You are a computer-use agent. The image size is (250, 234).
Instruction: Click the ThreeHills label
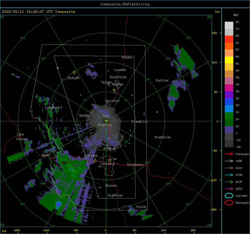click(139, 122)
